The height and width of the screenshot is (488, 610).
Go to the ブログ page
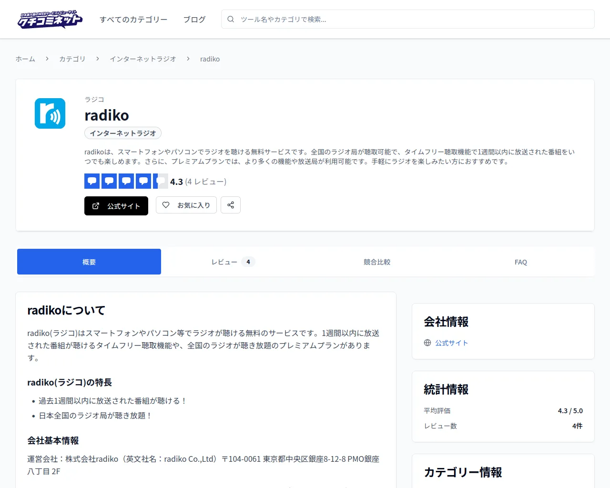[194, 20]
